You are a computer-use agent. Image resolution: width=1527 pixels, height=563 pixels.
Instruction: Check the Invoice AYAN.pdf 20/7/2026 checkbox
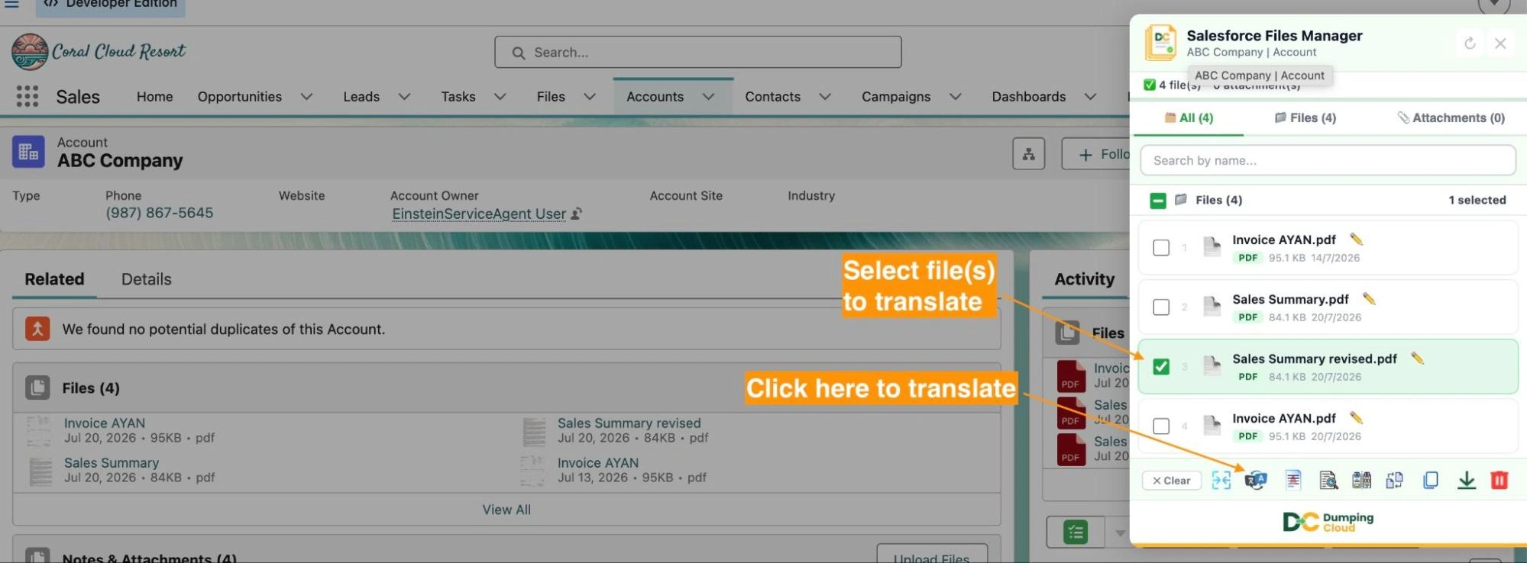pyautogui.click(x=1161, y=426)
